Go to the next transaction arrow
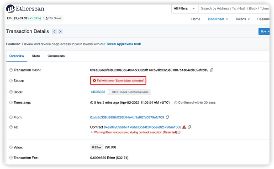Image resolution: width=274 pixels, height=169 pixels. pos(60,31)
